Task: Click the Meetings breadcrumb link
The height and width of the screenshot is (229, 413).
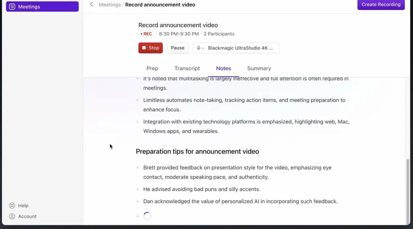Action: 109,5
